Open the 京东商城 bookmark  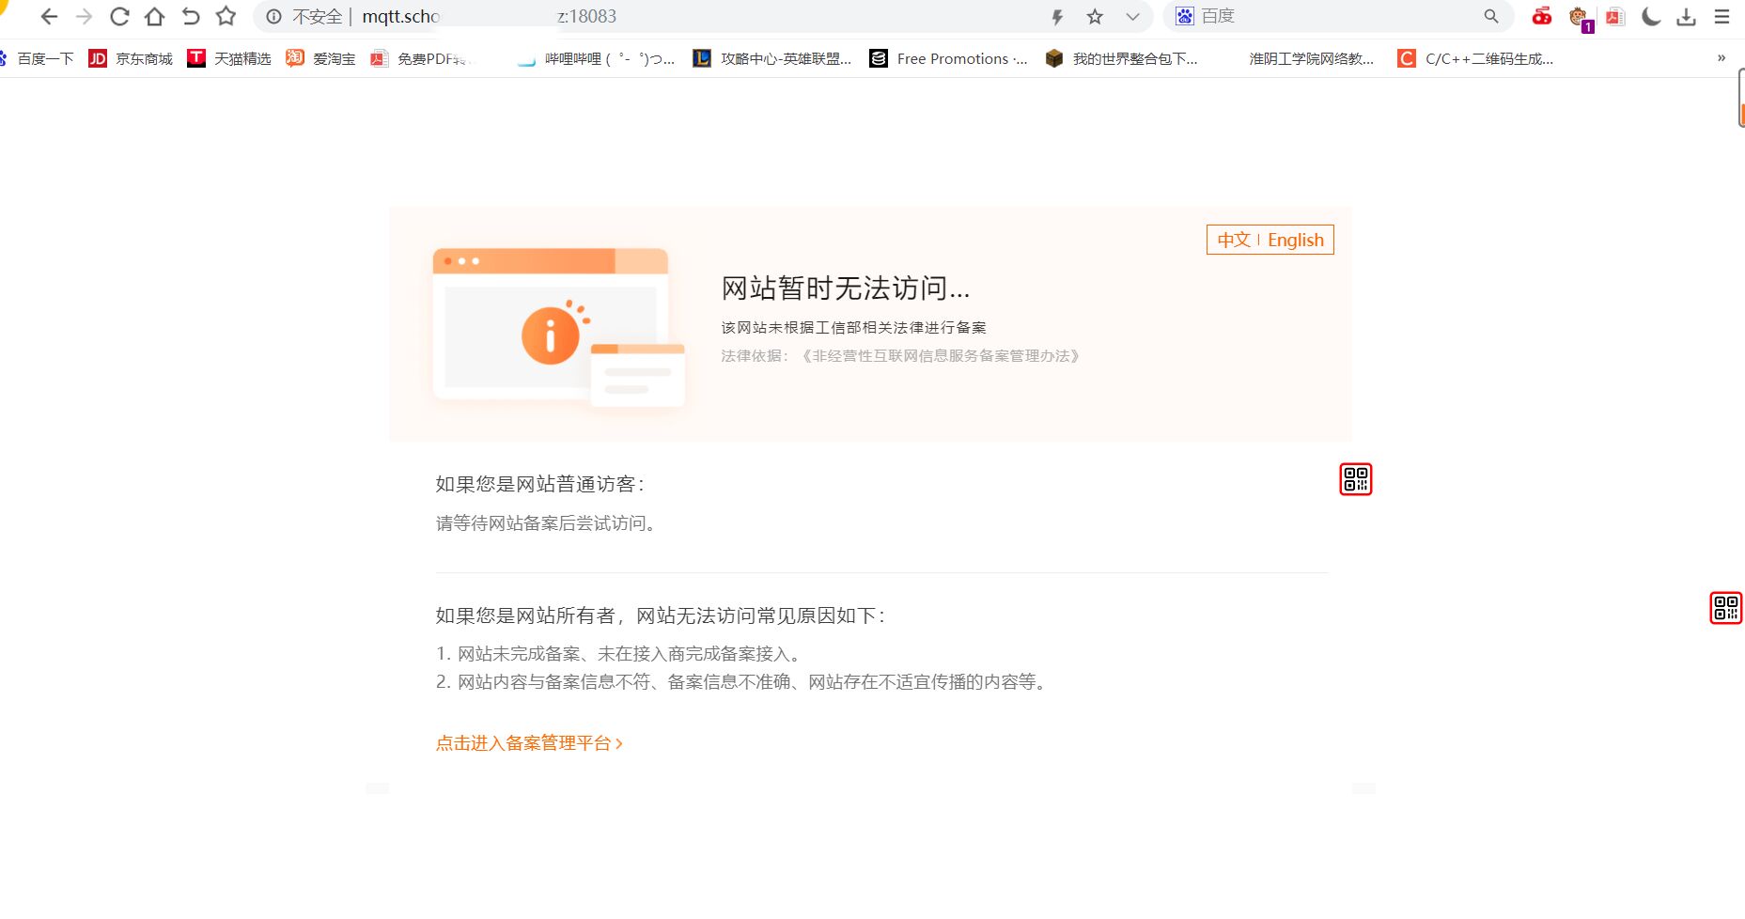pyautogui.click(x=131, y=58)
